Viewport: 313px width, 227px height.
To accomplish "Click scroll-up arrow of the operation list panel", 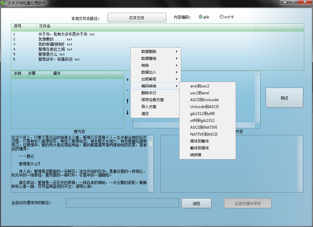I will point(257,74).
